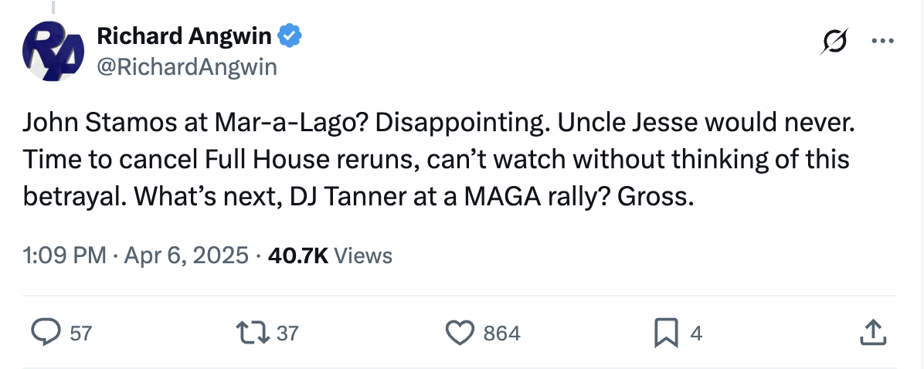Open the share post upload icon
This screenshot has height=369, width=924.
(x=873, y=333)
